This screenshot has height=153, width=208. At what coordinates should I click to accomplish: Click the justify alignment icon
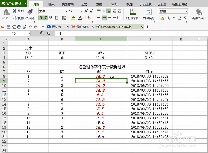(x=114, y=18)
